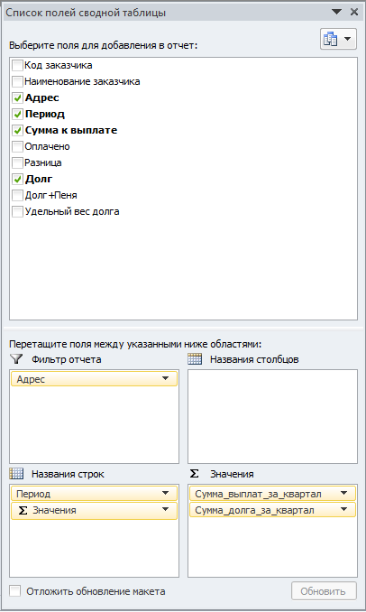The image size is (366, 612).
Task: Open Сумма_выплат_за_квартал value field dropdown
Action: [343, 494]
